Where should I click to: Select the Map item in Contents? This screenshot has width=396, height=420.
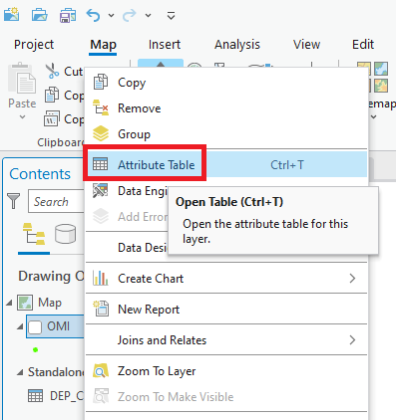coord(50,303)
